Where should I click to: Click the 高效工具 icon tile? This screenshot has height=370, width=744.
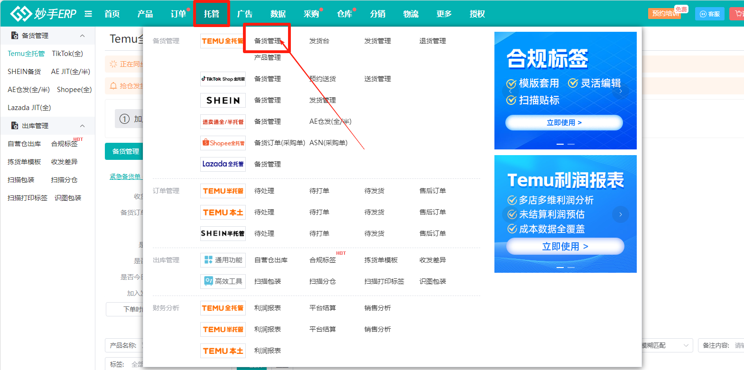223,281
